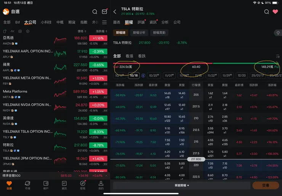This screenshot has width=282, height=196.
Task: Open 發現 in the bottom navigation
Action: pos(83,185)
